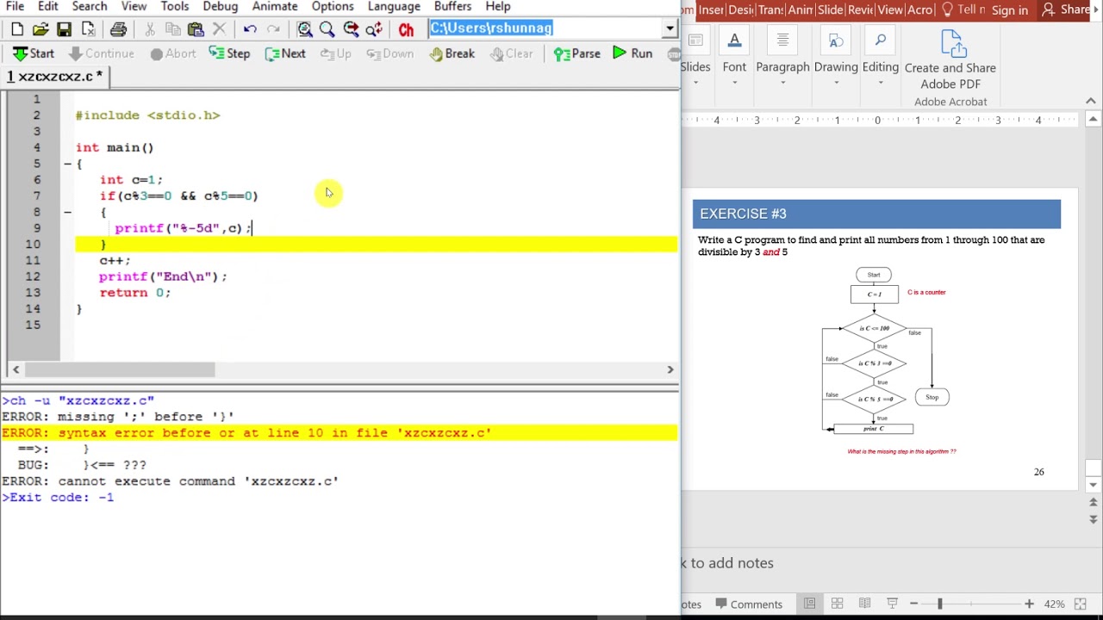1103x620 pixels.
Task: Expand the PowerPoint Slides group dropdown
Action: (695, 84)
